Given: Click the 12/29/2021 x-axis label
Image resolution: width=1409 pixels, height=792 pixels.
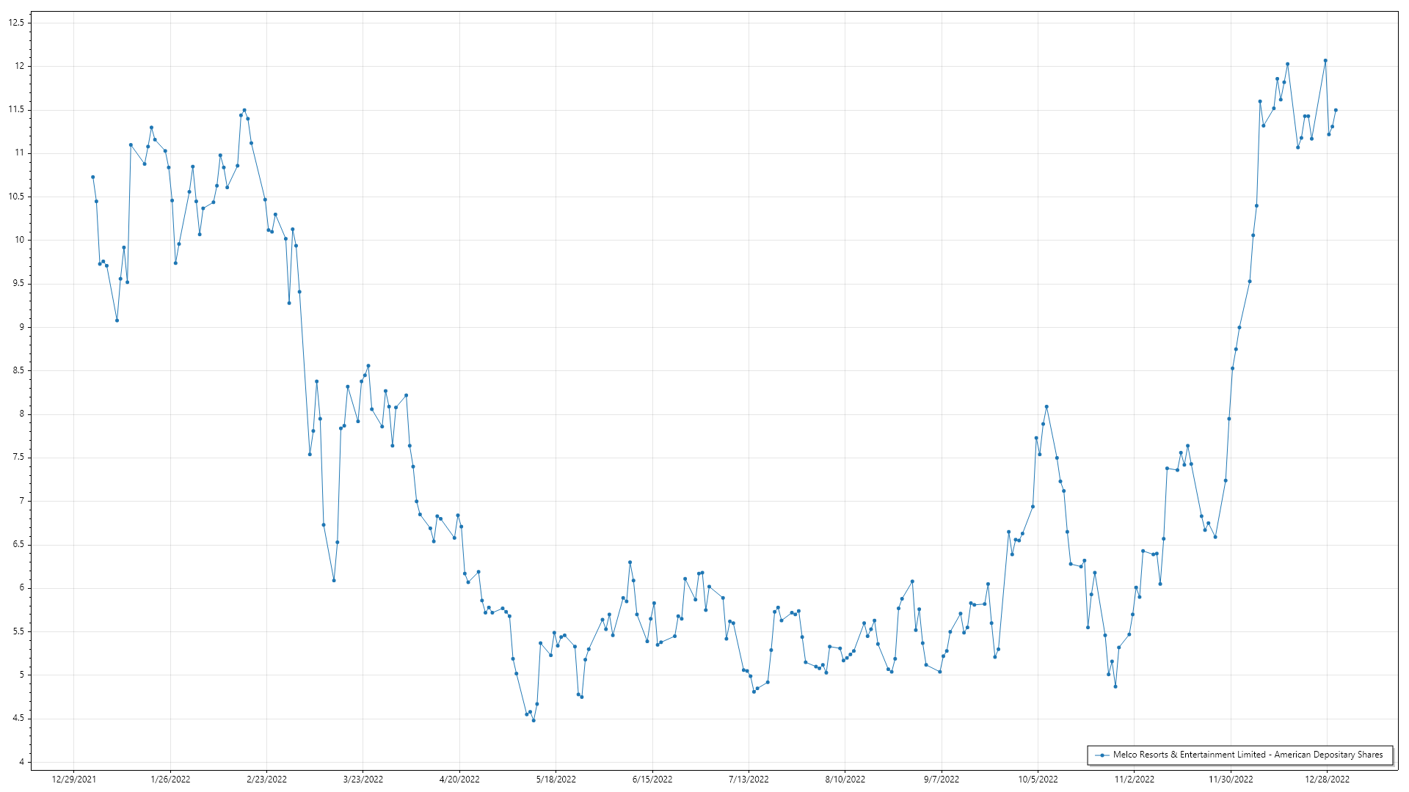Looking at the screenshot, I should pos(73,779).
